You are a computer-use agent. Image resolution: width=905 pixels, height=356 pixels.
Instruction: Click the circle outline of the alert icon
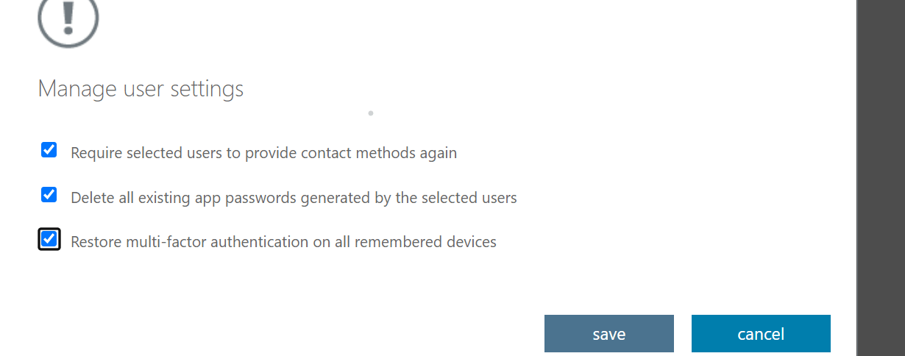(x=43, y=31)
